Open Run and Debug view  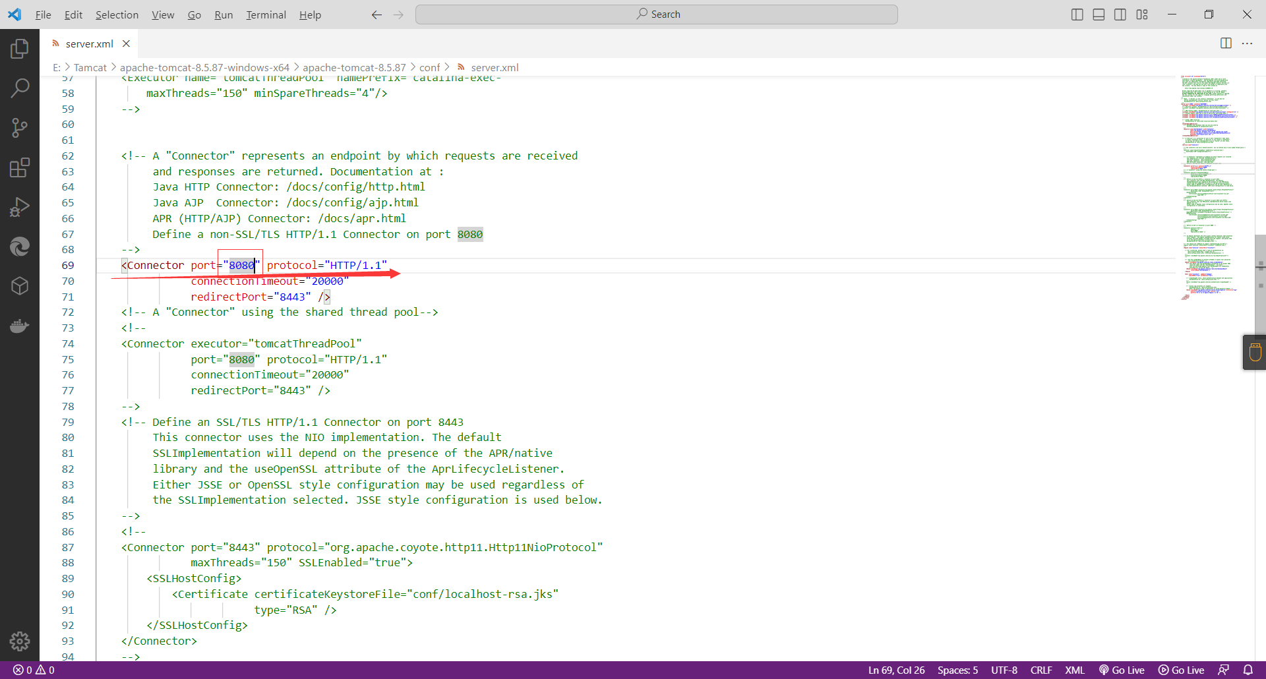[x=20, y=207]
